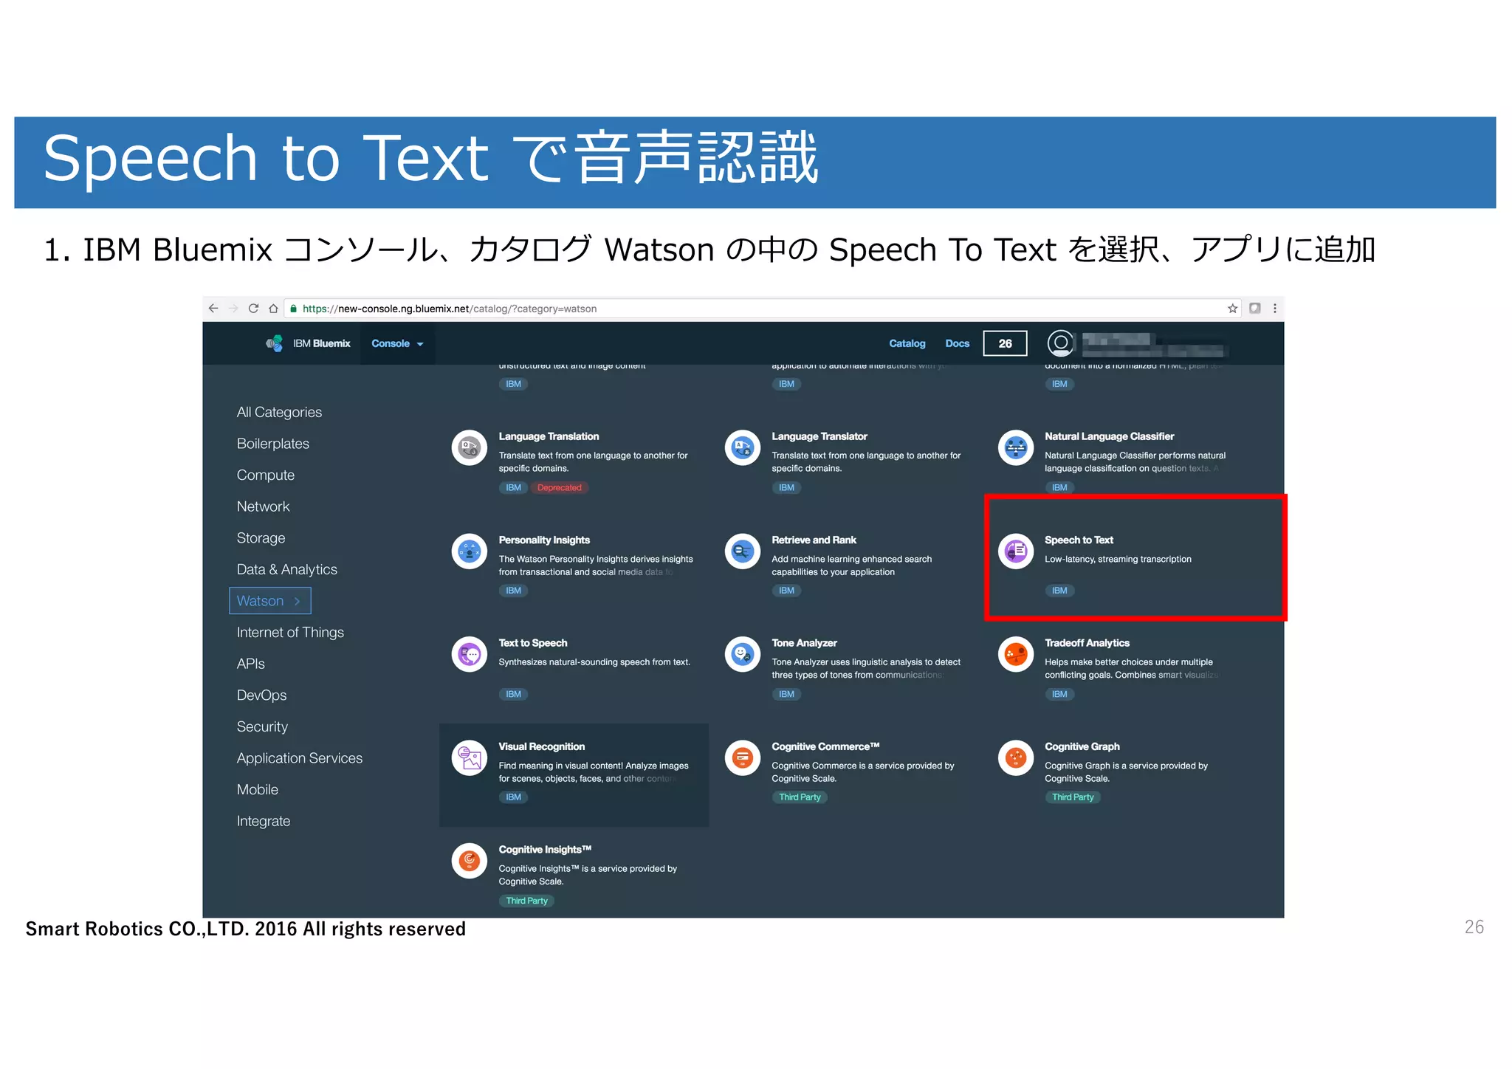Image resolution: width=1512 pixels, height=1069 pixels.
Task: Click the Tone Analyzer icon
Action: tap(743, 654)
